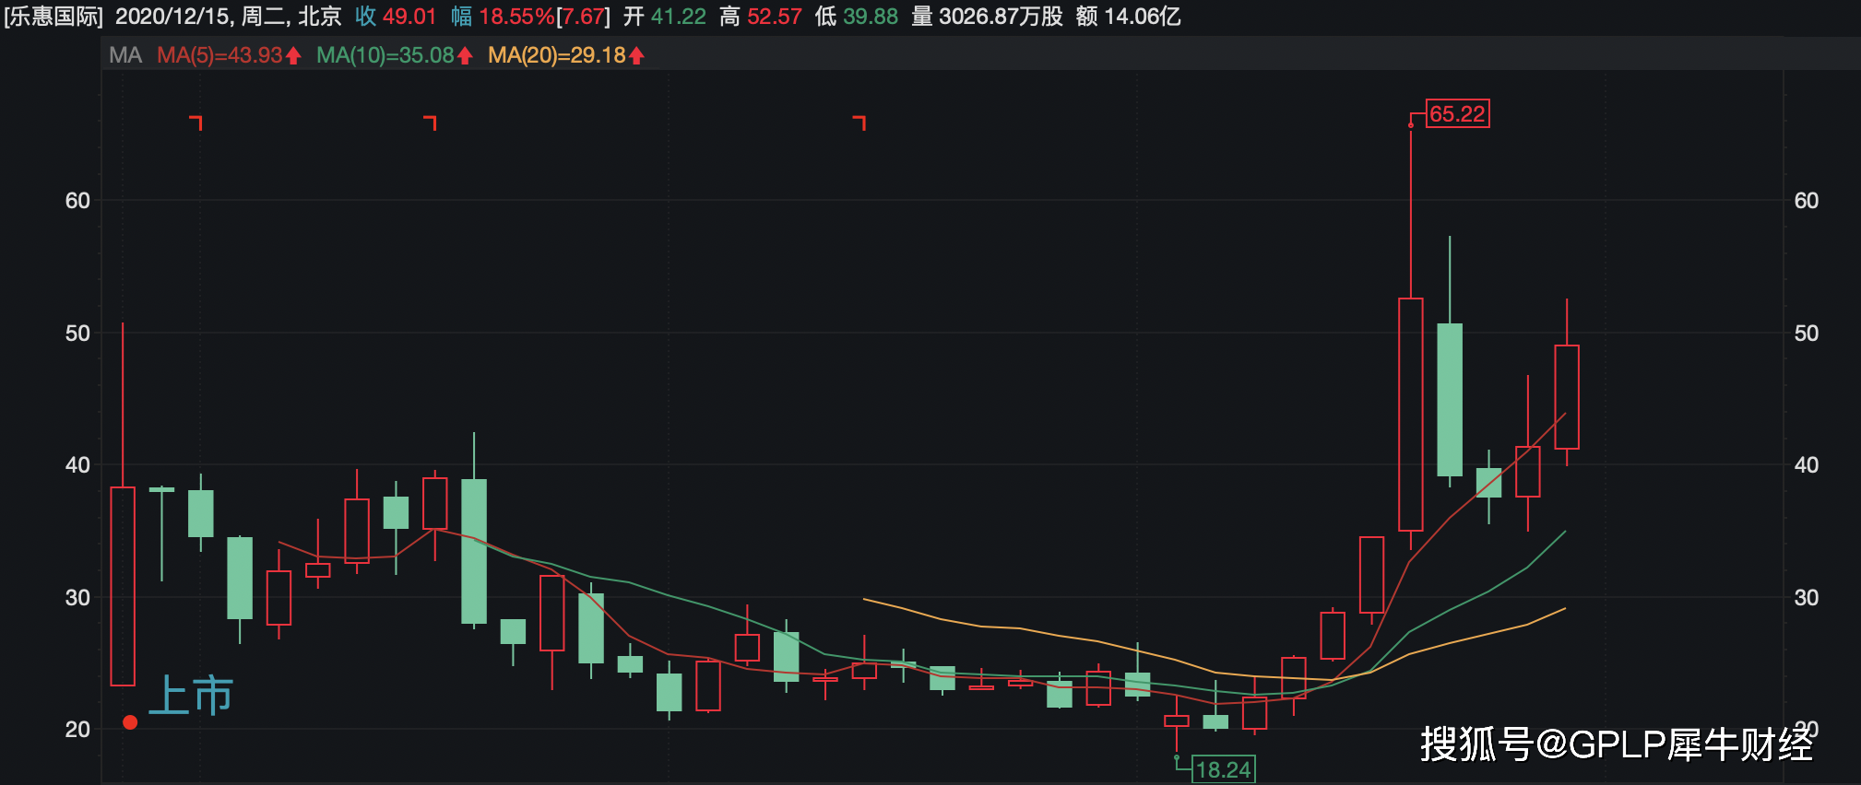Click the red dot listing marker
1861x785 pixels.
tap(130, 722)
